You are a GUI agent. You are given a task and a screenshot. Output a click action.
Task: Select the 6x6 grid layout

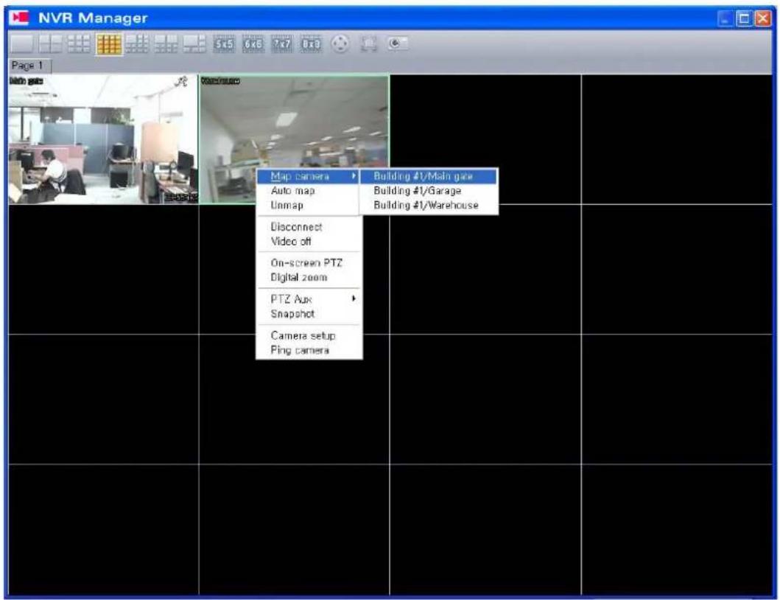pyautogui.click(x=253, y=43)
